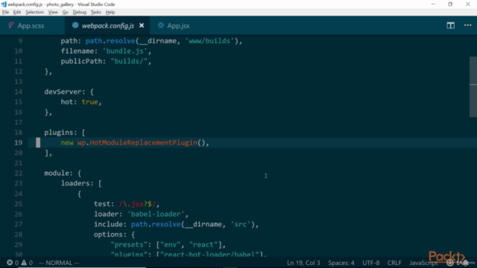Click the React icon on App.jsx tab
Viewport: 477px width, 268px height.
tap(160, 25)
